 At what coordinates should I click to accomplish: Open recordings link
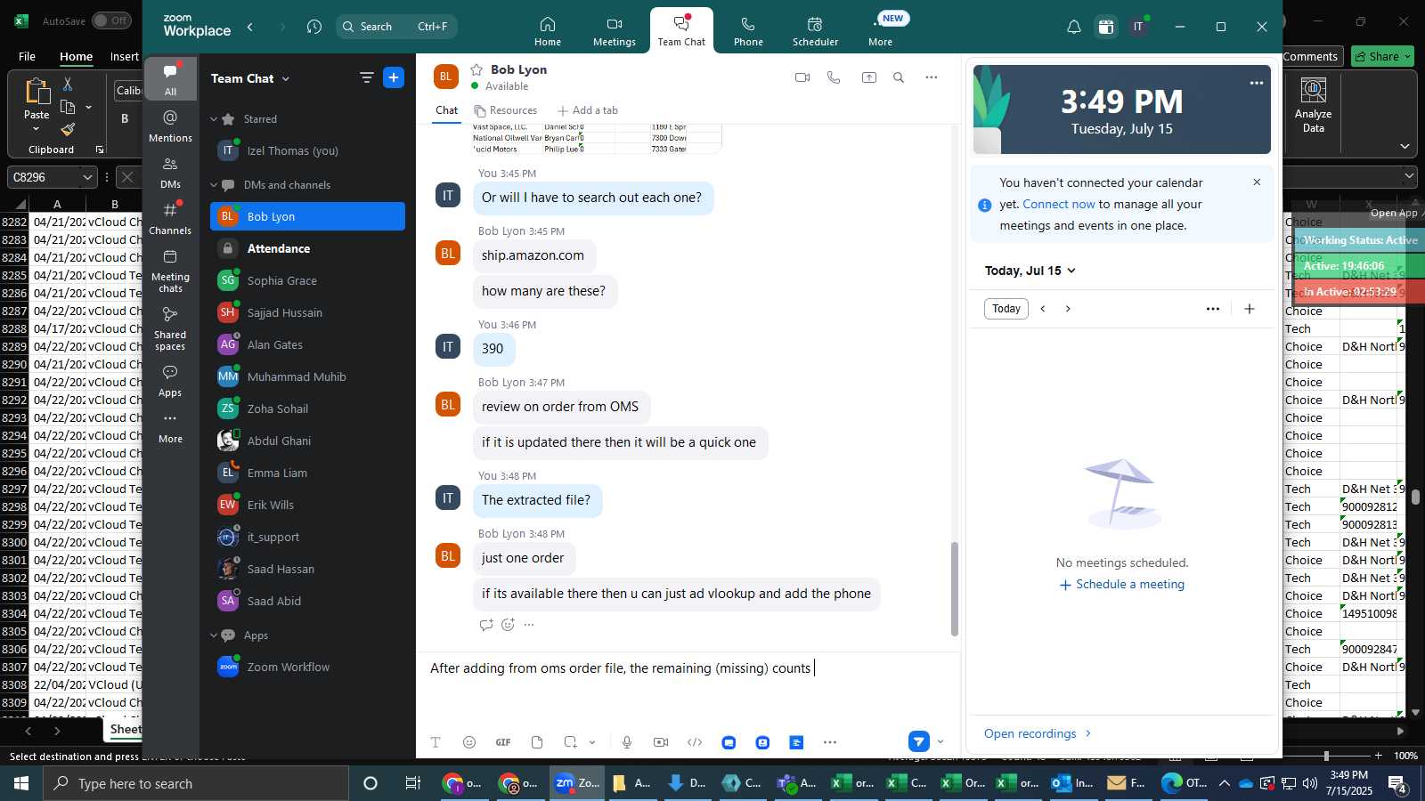tap(1038, 733)
